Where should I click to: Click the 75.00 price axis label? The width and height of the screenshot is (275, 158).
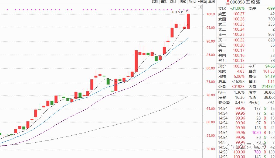211,82
